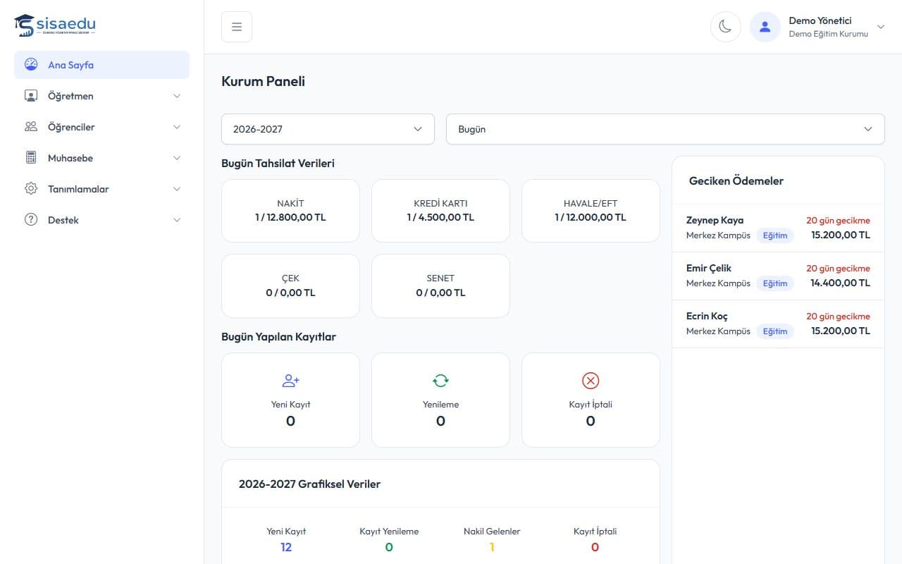Screen dimensions: 902x564
Task: Open the Muhasebe menu item
Action: (101, 158)
